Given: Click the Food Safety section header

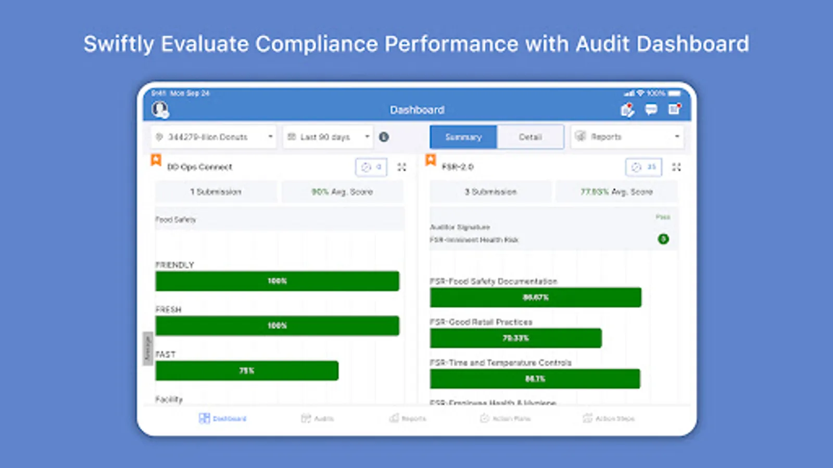Looking at the screenshot, I should pos(280,219).
